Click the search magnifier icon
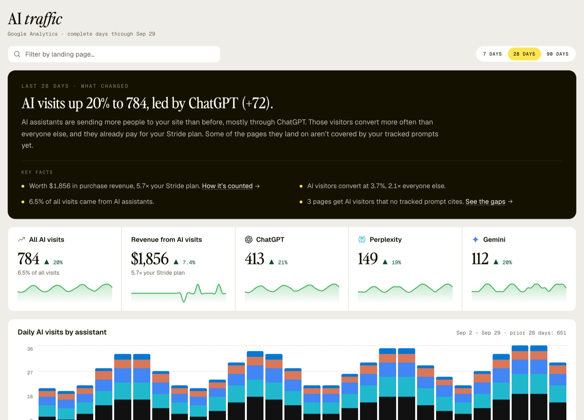 [x=17, y=54]
